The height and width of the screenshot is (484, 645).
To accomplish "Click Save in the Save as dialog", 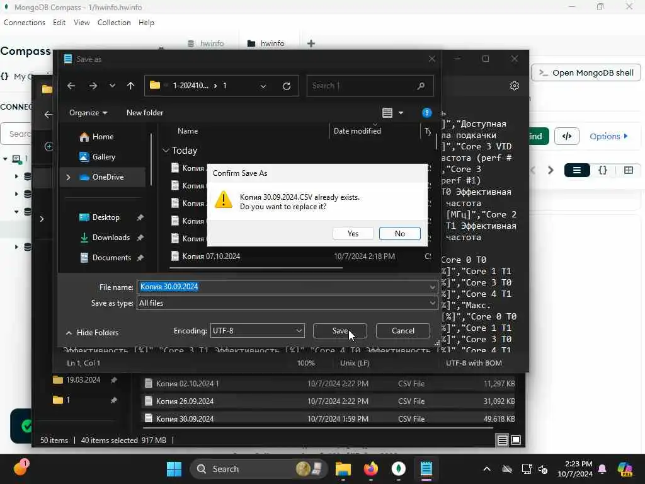I will pyautogui.click(x=340, y=330).
